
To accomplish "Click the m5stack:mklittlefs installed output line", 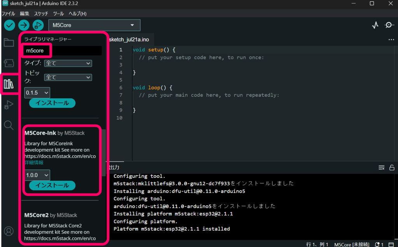I will pos(204,184).
